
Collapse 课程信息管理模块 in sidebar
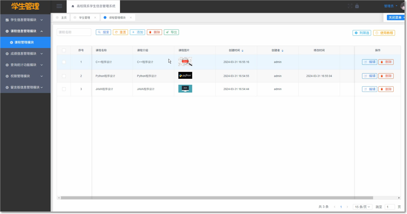coord(25,31)
